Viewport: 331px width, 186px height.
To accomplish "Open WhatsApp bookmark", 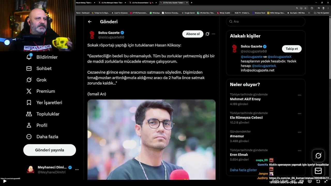I will [x=155, y=13].
